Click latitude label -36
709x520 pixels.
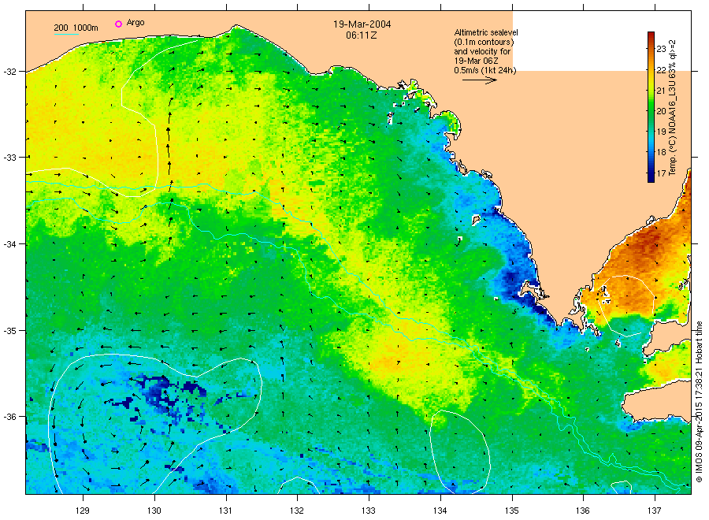click(x=10, y=417)
